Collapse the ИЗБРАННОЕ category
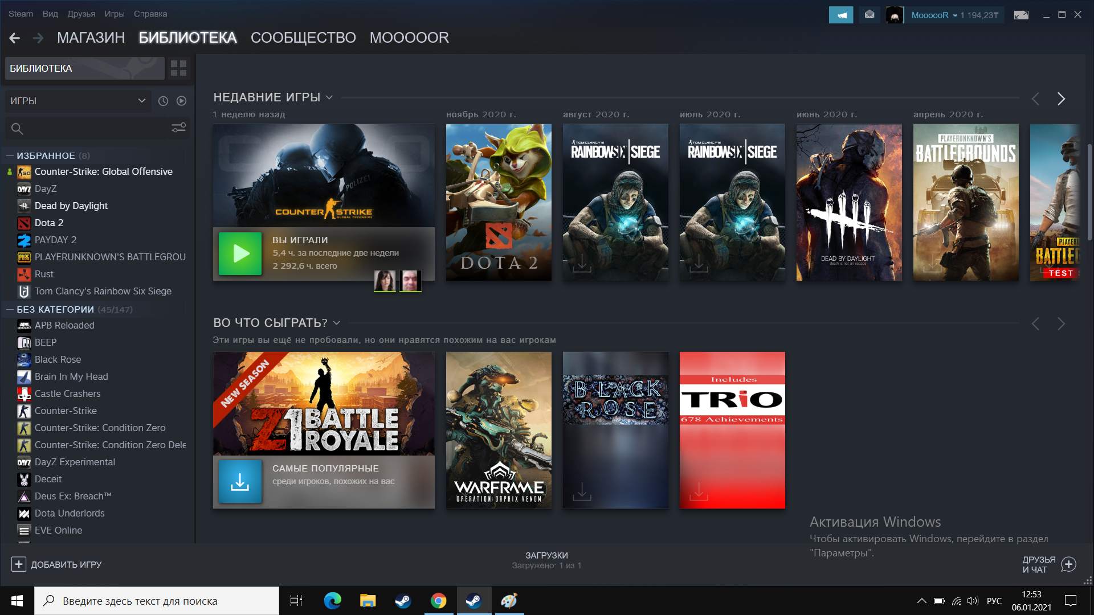 tap(10, 155)
